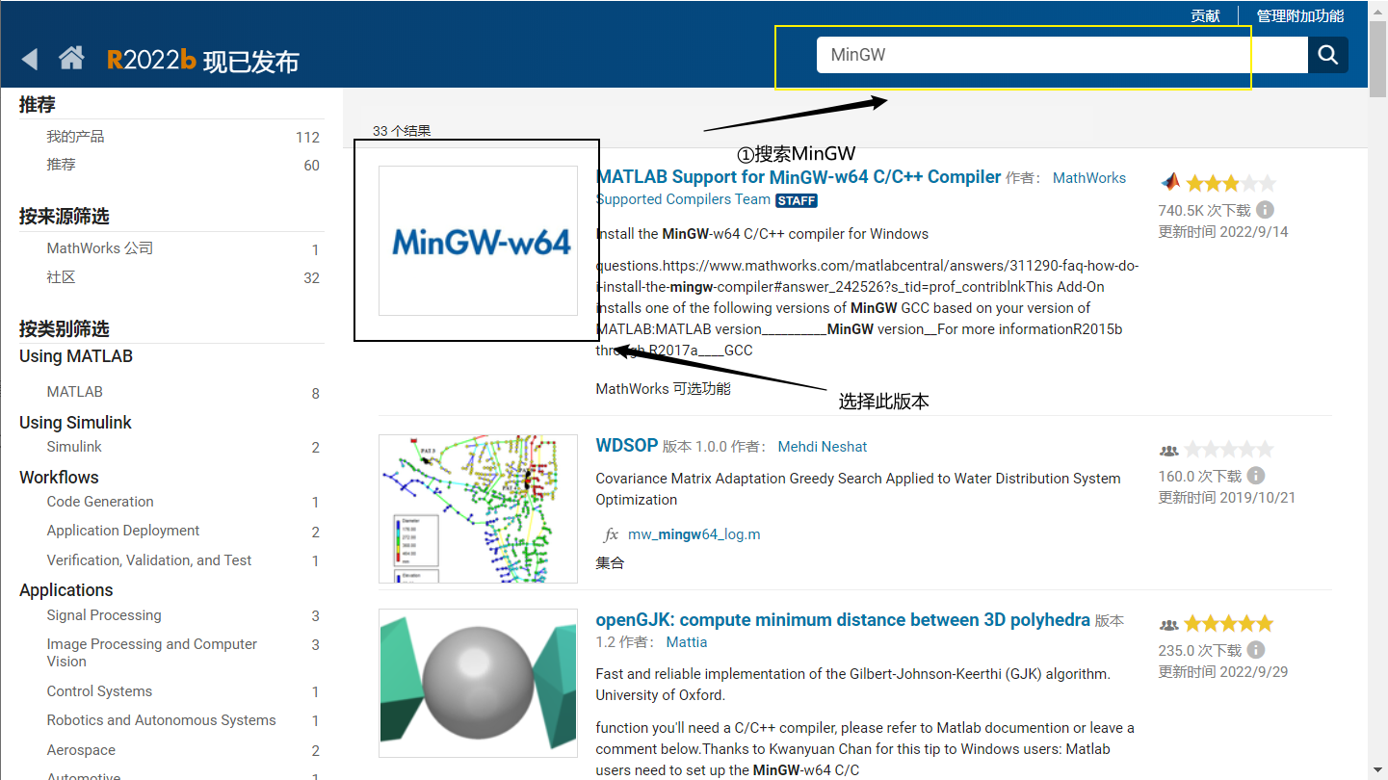Select the Applications category heading
This screenshot has width=1388, height=780.
(x=66, y=590)
